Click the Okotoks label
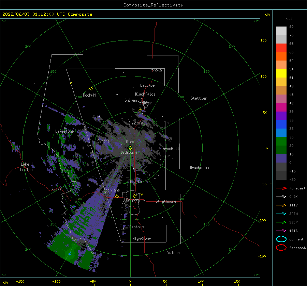The height and width of the screenshot is (286, 307). (137, 227)
